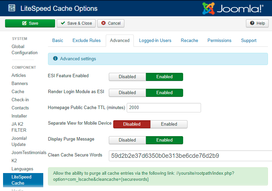Enable Display Purge Message
The height and width of the screenshot is (191, 272).
tap(165, 140)
